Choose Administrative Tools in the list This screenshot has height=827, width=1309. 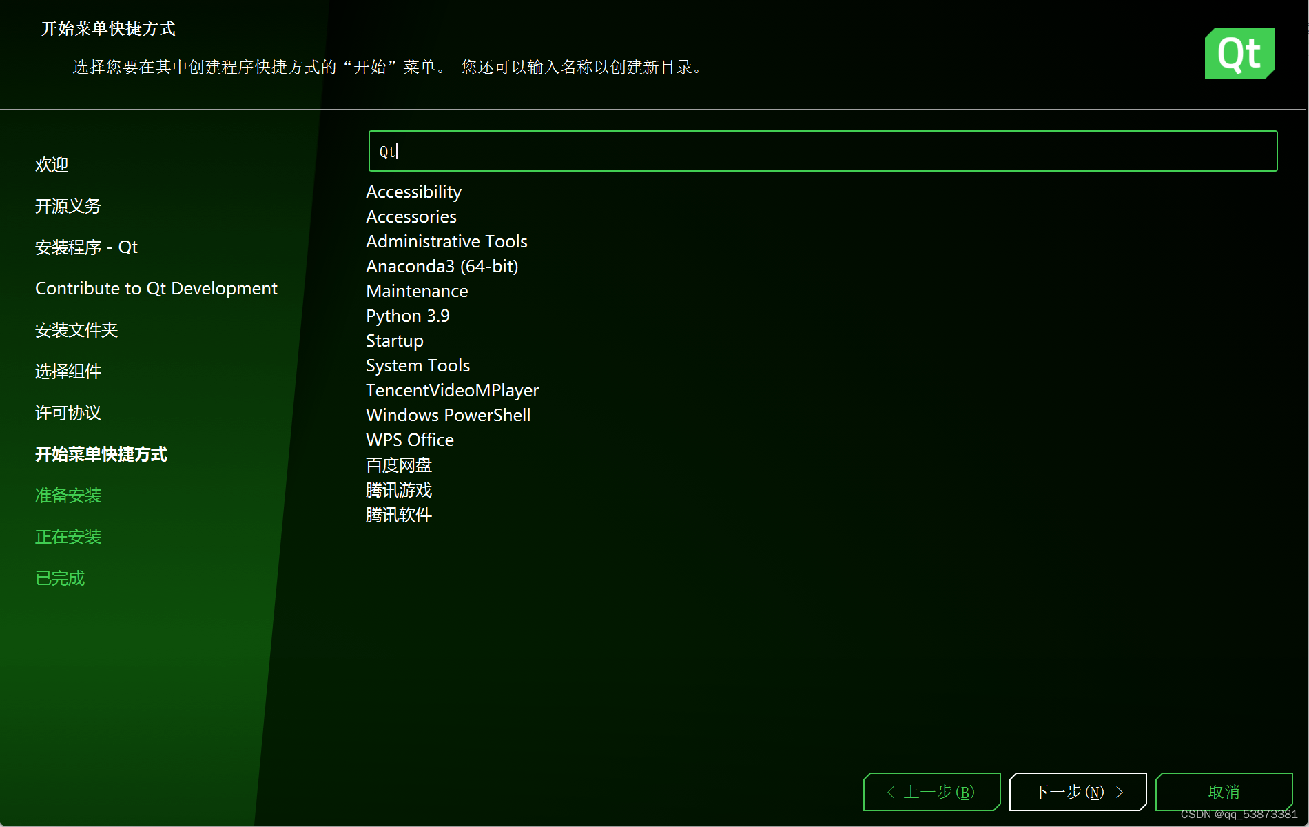(x=446, y=241)
